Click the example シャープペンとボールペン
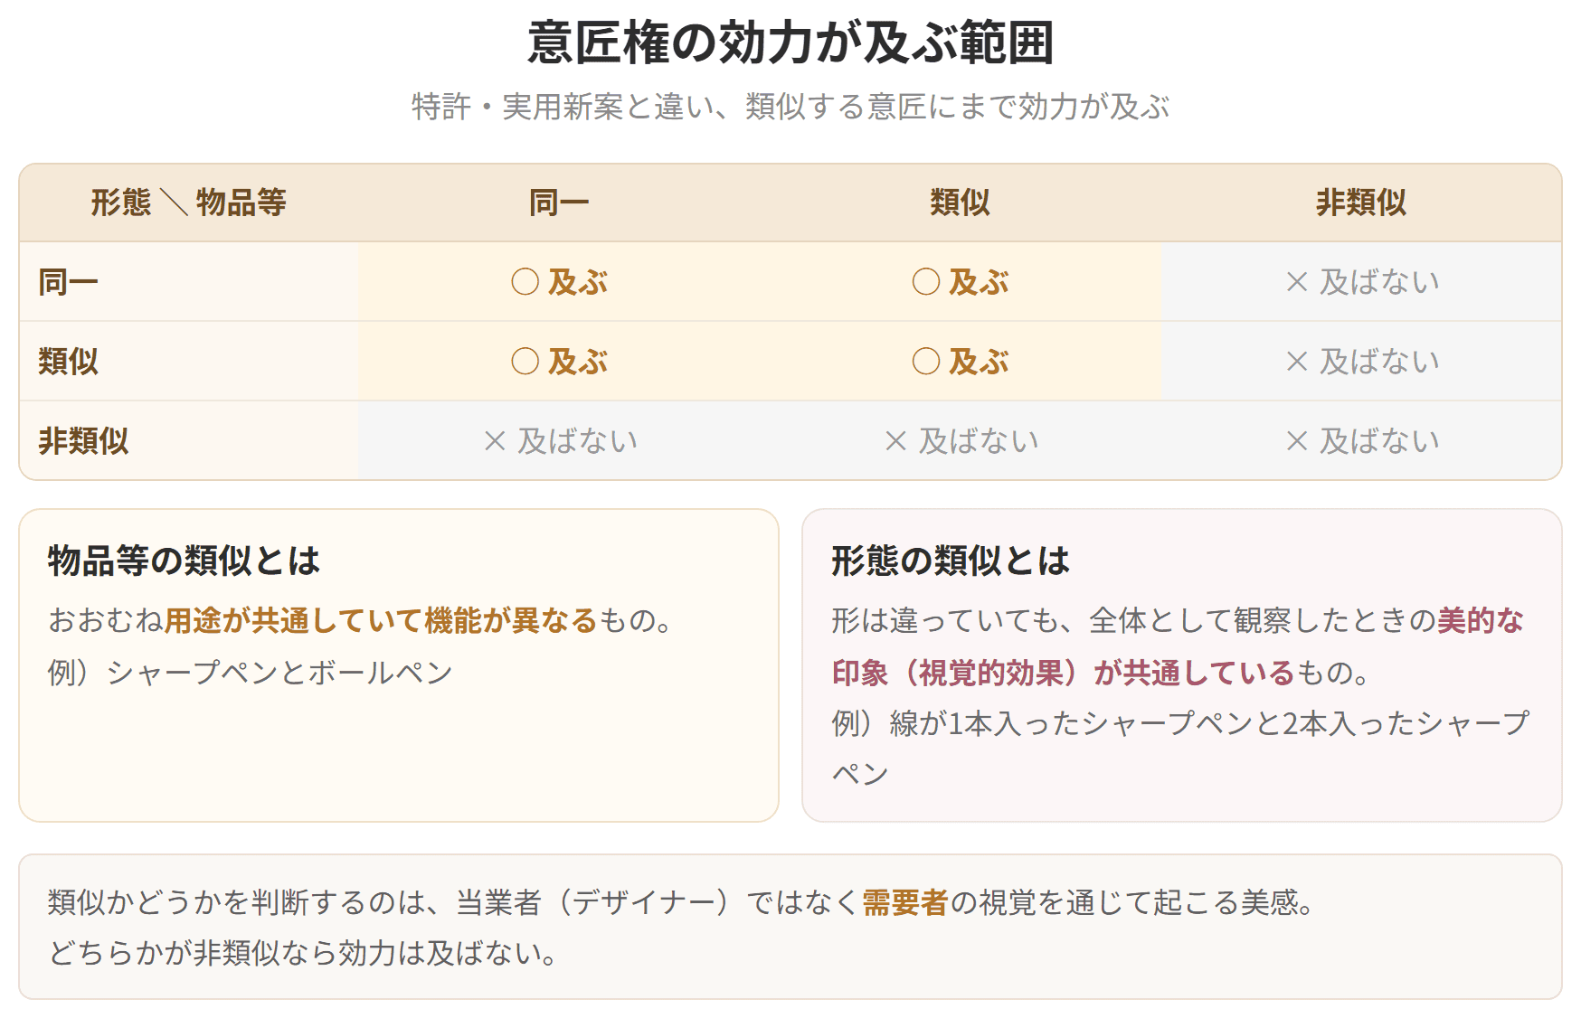 pyautogui.click(x=279, y=673)
